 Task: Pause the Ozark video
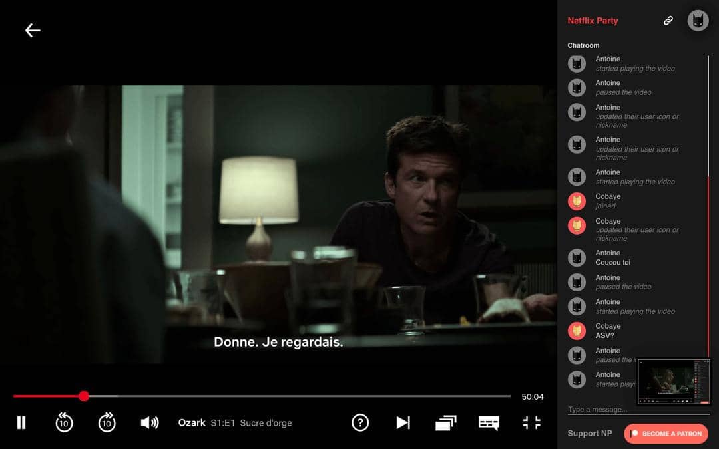21,422
